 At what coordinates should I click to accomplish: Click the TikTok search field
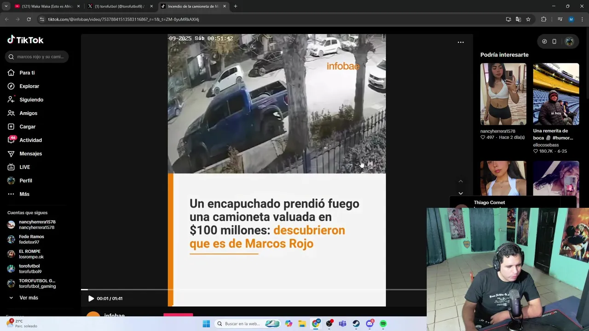point(37,57)
